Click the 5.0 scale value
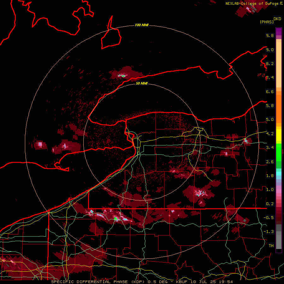Screen dimensions: 284x284 pyautogui.click(x=270, y=120)
